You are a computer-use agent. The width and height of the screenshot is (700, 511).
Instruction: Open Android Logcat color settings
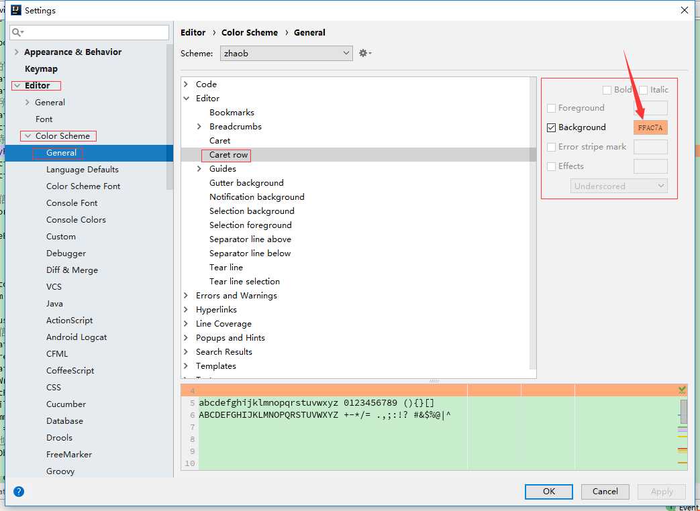click(77, 337)
